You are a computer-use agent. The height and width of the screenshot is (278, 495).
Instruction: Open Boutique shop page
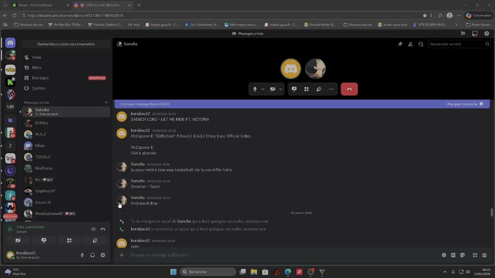pyautogui.click(x=66, y=78)
